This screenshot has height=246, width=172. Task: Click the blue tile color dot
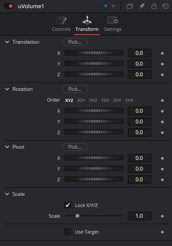pos(106,6)
